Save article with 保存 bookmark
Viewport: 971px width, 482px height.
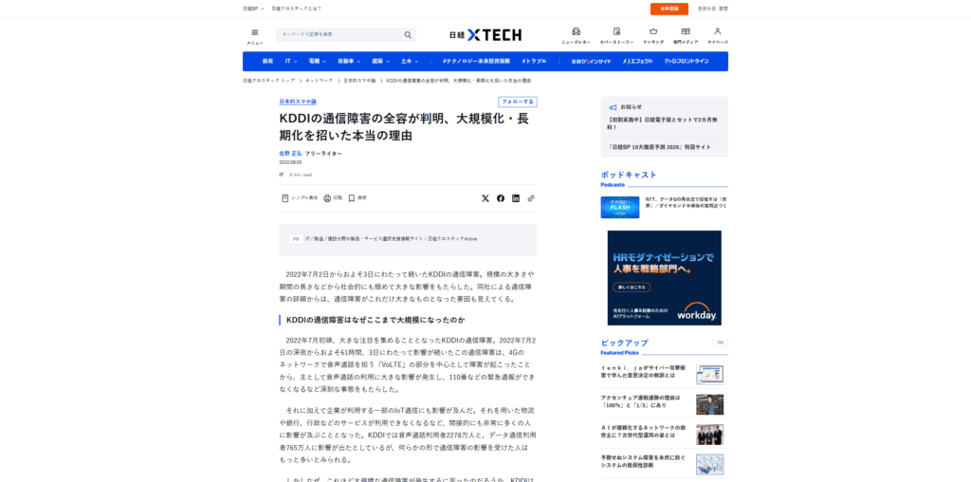pyautogui.click(x=357, y=198)
